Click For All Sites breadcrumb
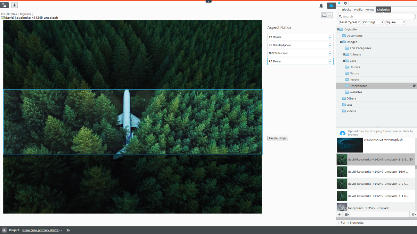Screen dimensions: 417x234 [9, 14]
